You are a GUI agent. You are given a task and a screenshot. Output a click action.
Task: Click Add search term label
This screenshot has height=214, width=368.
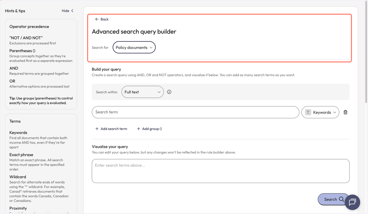(x=114, y=129)
